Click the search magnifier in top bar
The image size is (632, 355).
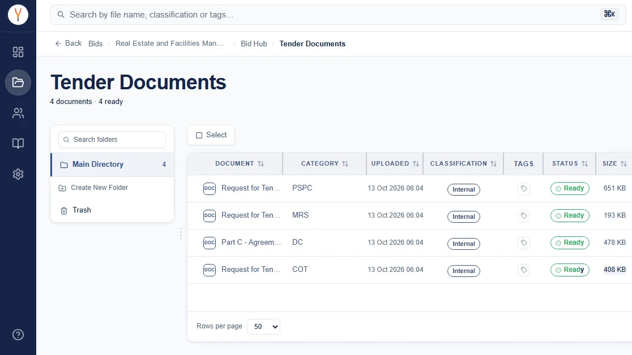(x=61, y=15)
